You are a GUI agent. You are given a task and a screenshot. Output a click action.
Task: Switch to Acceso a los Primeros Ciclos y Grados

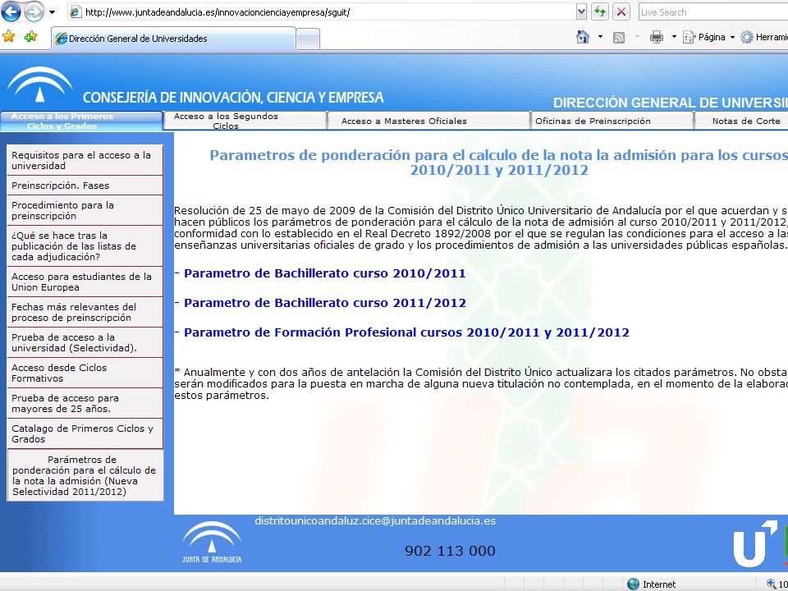tap(81, 121)
